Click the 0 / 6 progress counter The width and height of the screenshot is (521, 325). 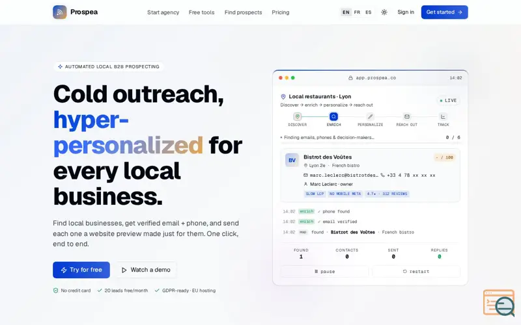(453, 137)
